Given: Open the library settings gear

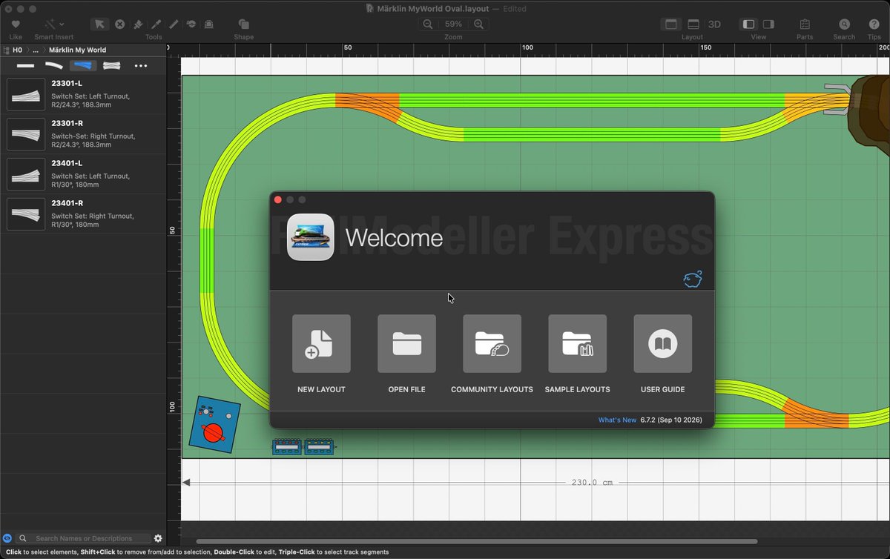Looking at the screenshot, I should click(158, 538).
